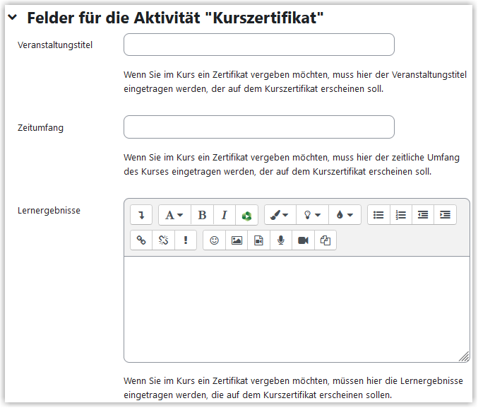Record video with camera icon
This screenshot has width=478, height=408.
tap(304, 240)
